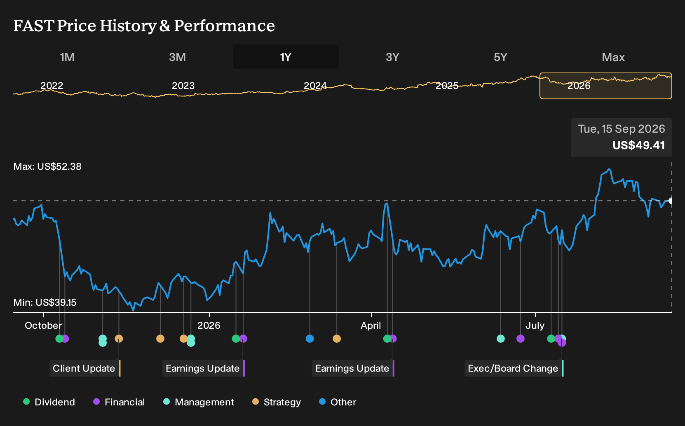685x426 pixels.
Task: Click the green Dividend dot right of July label
Action: (x=551, y=339)
